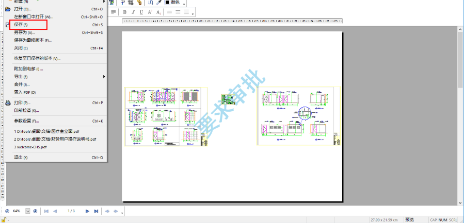Click the Italic formatting icon

pos(133,12)
